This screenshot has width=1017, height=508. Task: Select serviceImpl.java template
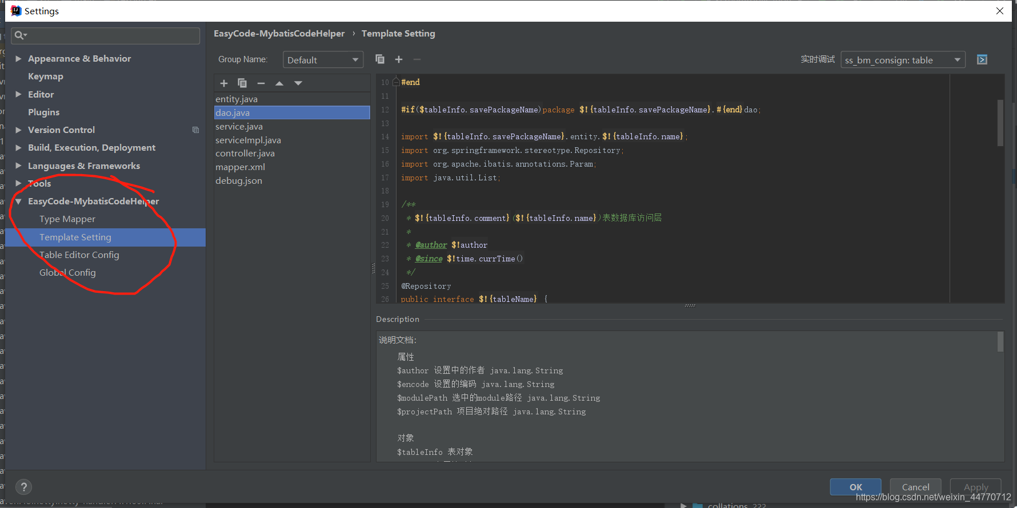pyautogui.click(x=292, y=140)
